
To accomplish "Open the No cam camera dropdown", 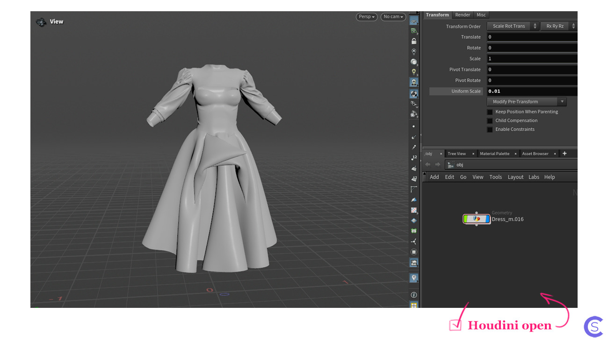I will pos(393,17).
